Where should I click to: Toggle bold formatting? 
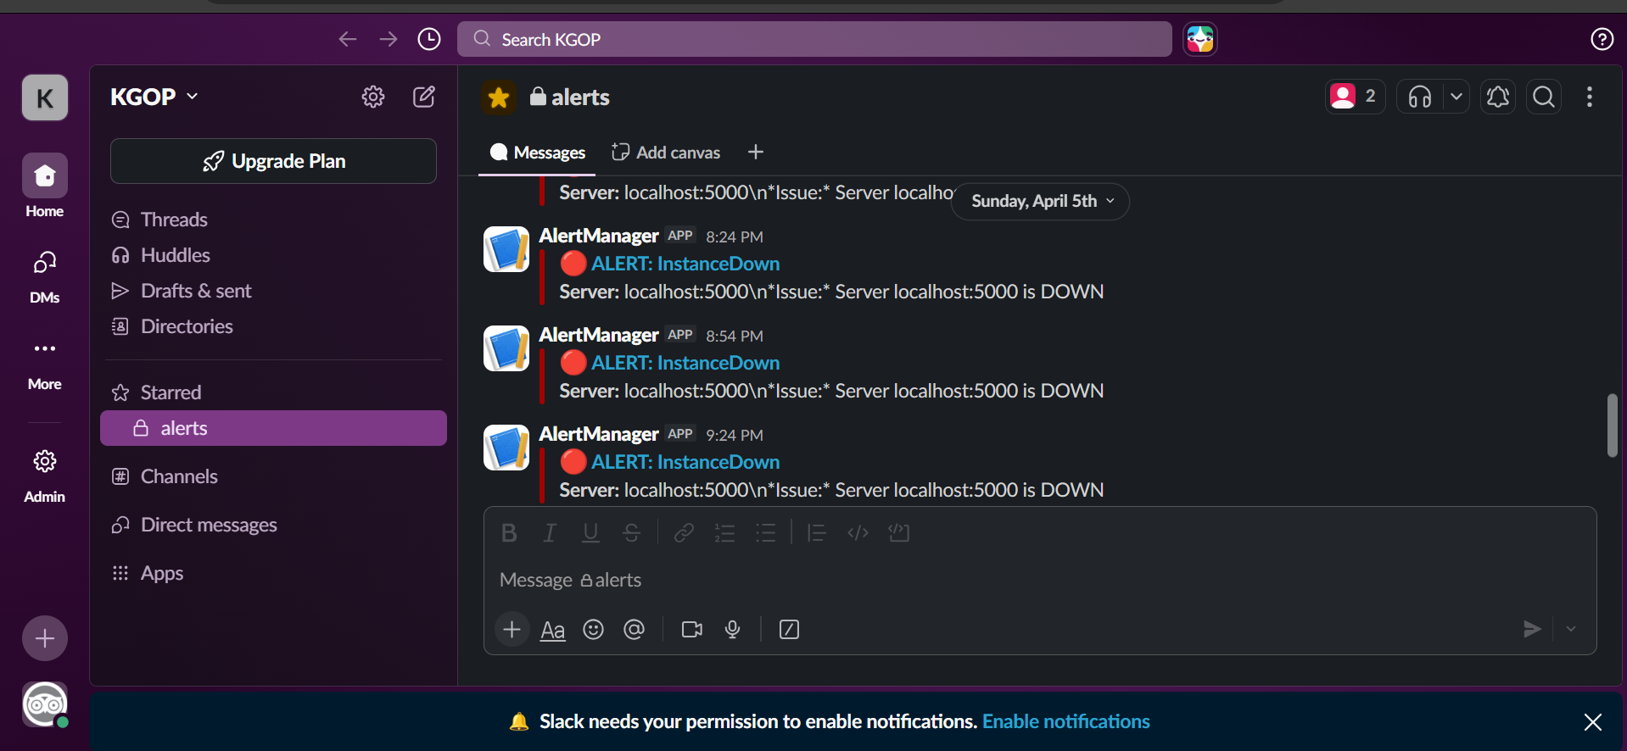(x=509, y=532)
